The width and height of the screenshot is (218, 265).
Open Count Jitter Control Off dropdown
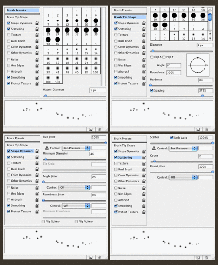(x=183, y=177)
